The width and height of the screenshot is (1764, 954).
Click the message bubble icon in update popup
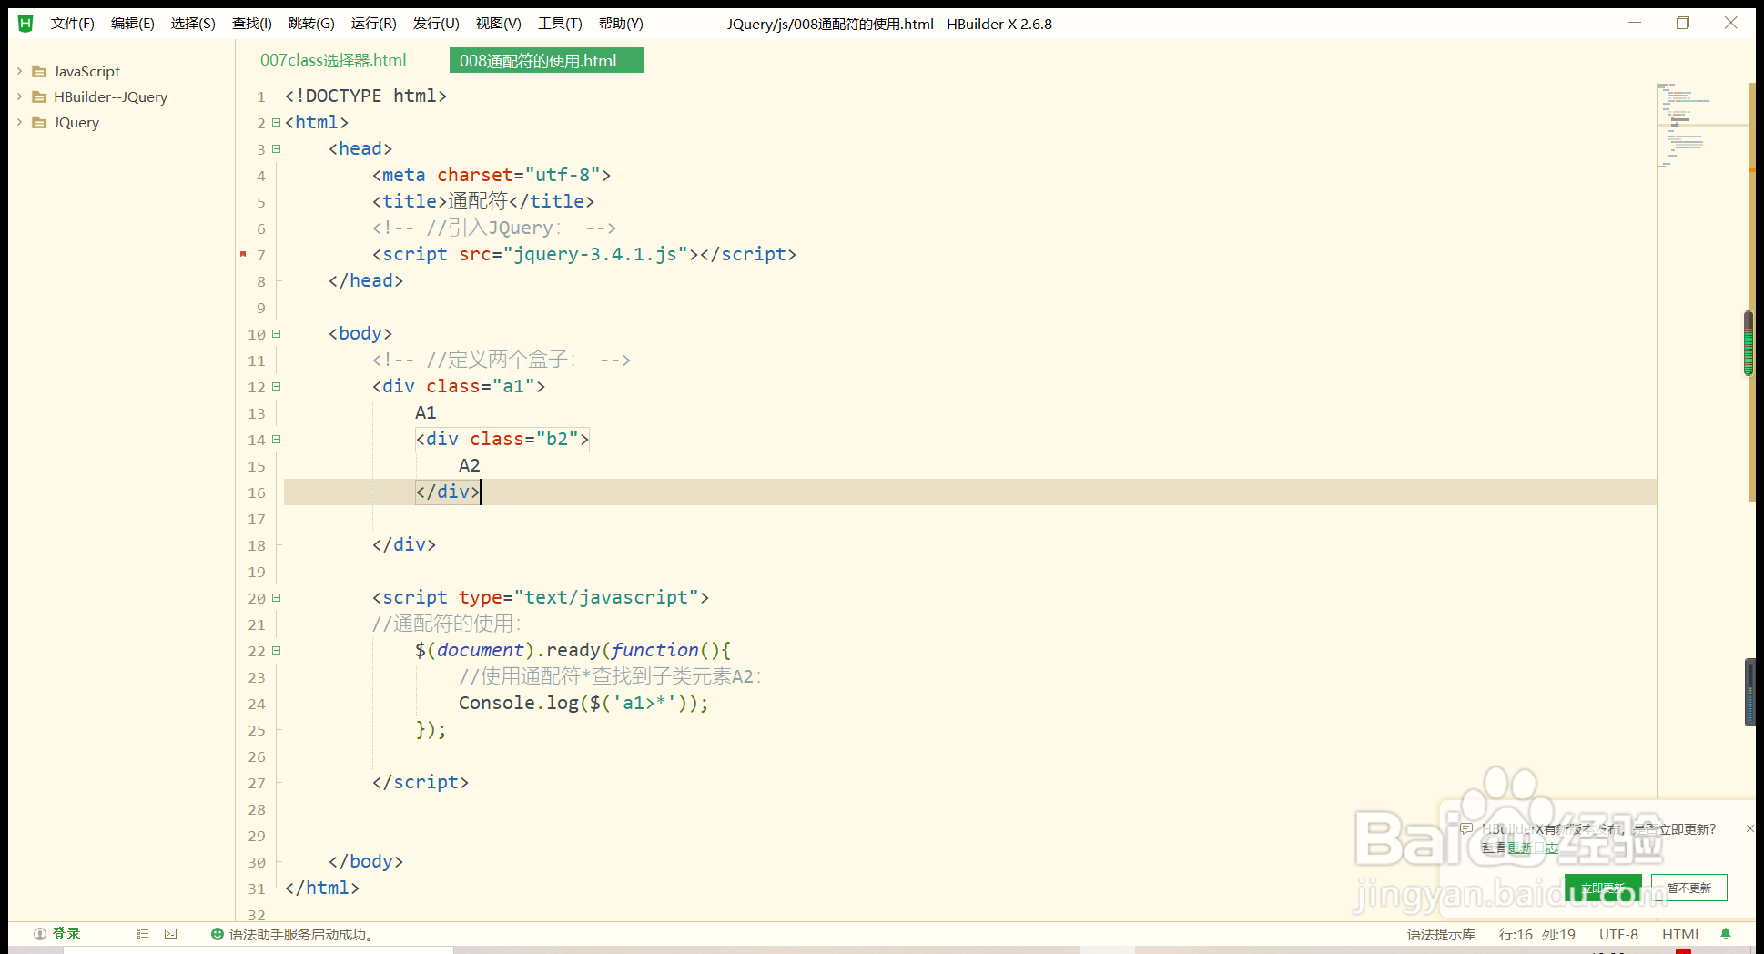pyautogui.click(x=1466, y=828)
